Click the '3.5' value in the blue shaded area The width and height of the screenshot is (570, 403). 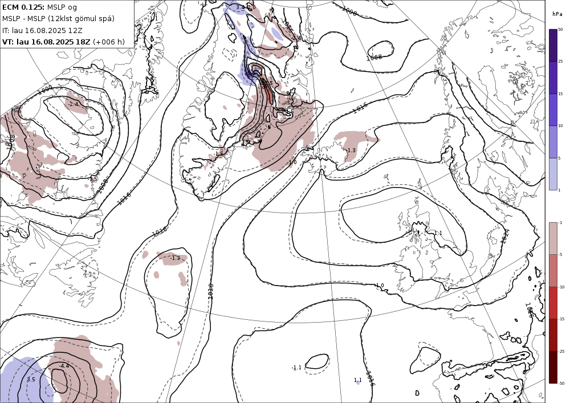31,380
